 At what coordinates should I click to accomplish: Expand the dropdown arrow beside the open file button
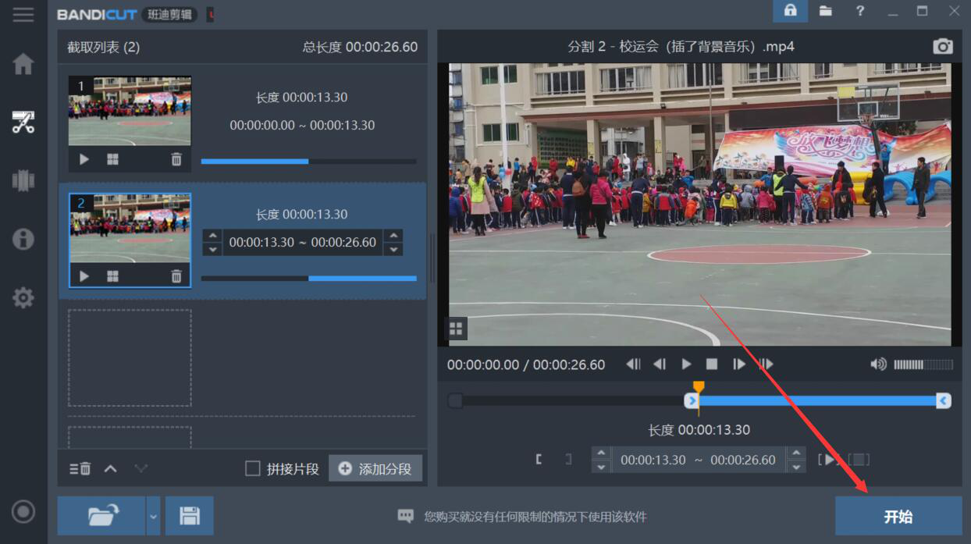(x=153, y=516)
